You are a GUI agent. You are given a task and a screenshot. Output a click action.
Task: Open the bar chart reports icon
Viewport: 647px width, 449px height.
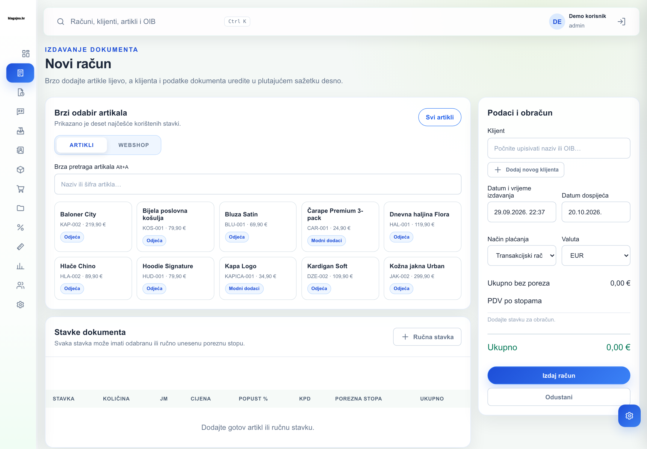click(20, 266)
